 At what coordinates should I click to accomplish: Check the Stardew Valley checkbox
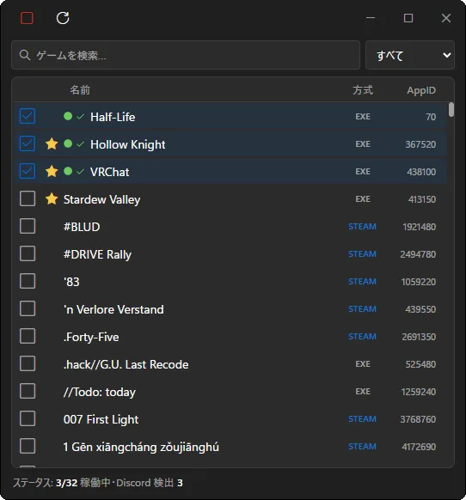tap(28, 198)
